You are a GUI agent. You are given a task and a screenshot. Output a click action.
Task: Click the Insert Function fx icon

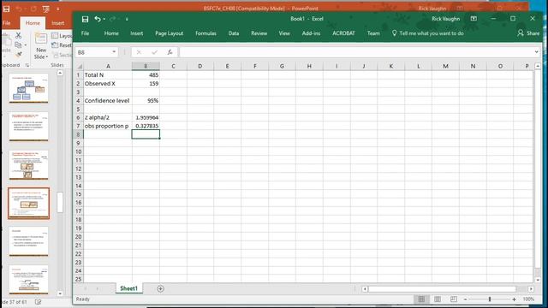170,52
